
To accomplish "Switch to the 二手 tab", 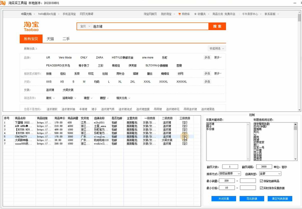I will (x=66, y=39).
